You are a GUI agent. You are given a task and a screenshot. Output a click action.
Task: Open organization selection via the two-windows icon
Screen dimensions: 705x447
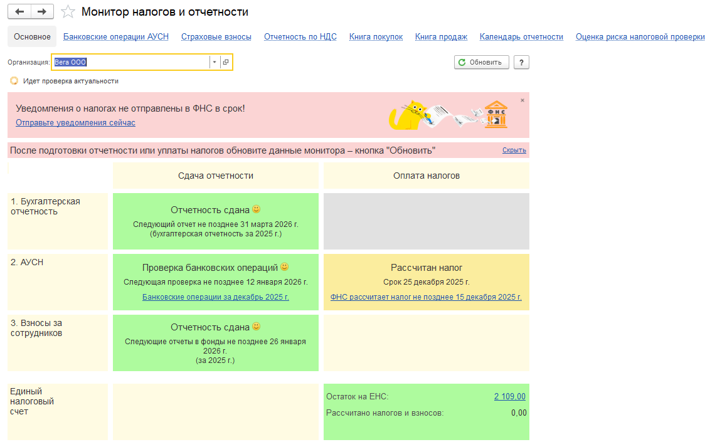pyautogui.click(x=225, y=61)
